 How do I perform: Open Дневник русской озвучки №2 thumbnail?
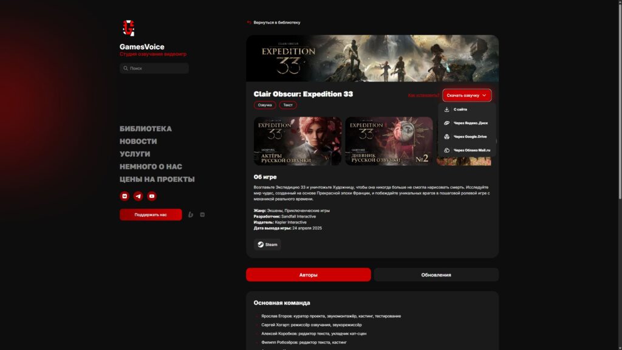pyautogui.click(x=389, y=141)
